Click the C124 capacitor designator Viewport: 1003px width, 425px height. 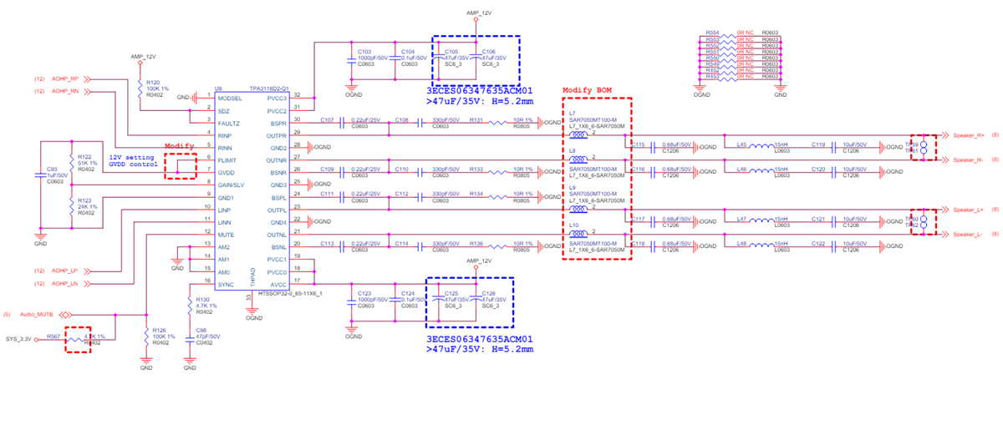(409, 293)
